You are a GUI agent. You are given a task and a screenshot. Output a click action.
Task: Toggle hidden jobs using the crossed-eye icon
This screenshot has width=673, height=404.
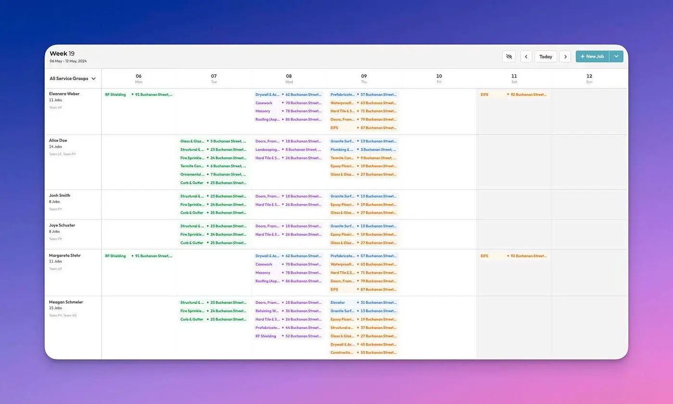[509, 56]
